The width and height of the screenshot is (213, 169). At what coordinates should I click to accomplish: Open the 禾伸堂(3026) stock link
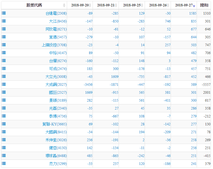pos(56,140)
